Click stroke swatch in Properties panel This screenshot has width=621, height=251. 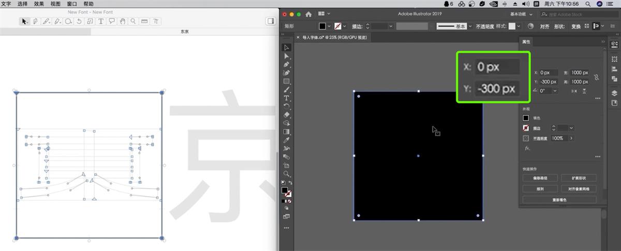[x=526, y=128]
